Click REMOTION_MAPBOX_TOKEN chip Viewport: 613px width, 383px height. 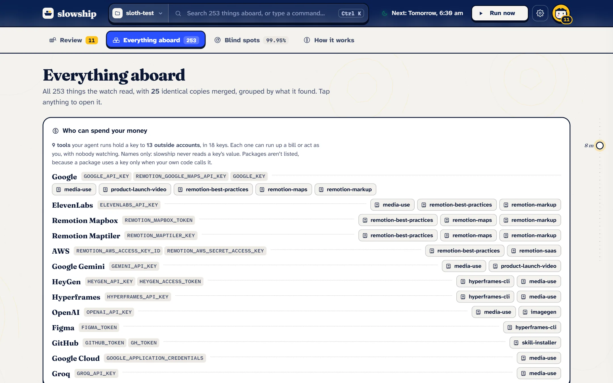(158, 220)
